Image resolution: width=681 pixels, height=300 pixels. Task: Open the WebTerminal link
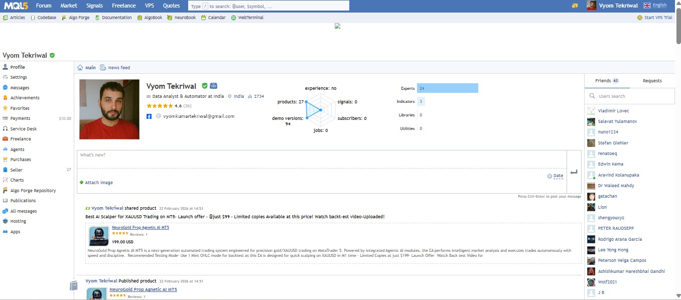pyautogui.click(x=247, y=18)
